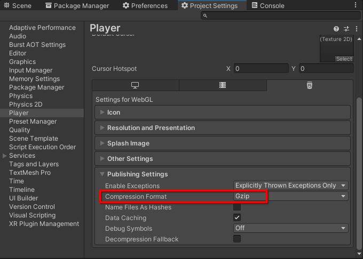Open the Player presets slider icon
363x259 pixels.
click(346, 29)
